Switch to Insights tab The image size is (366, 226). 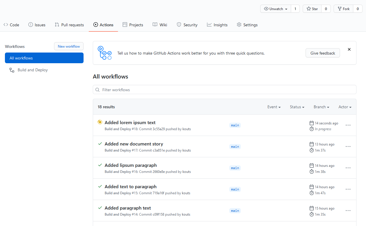[217, 25]
